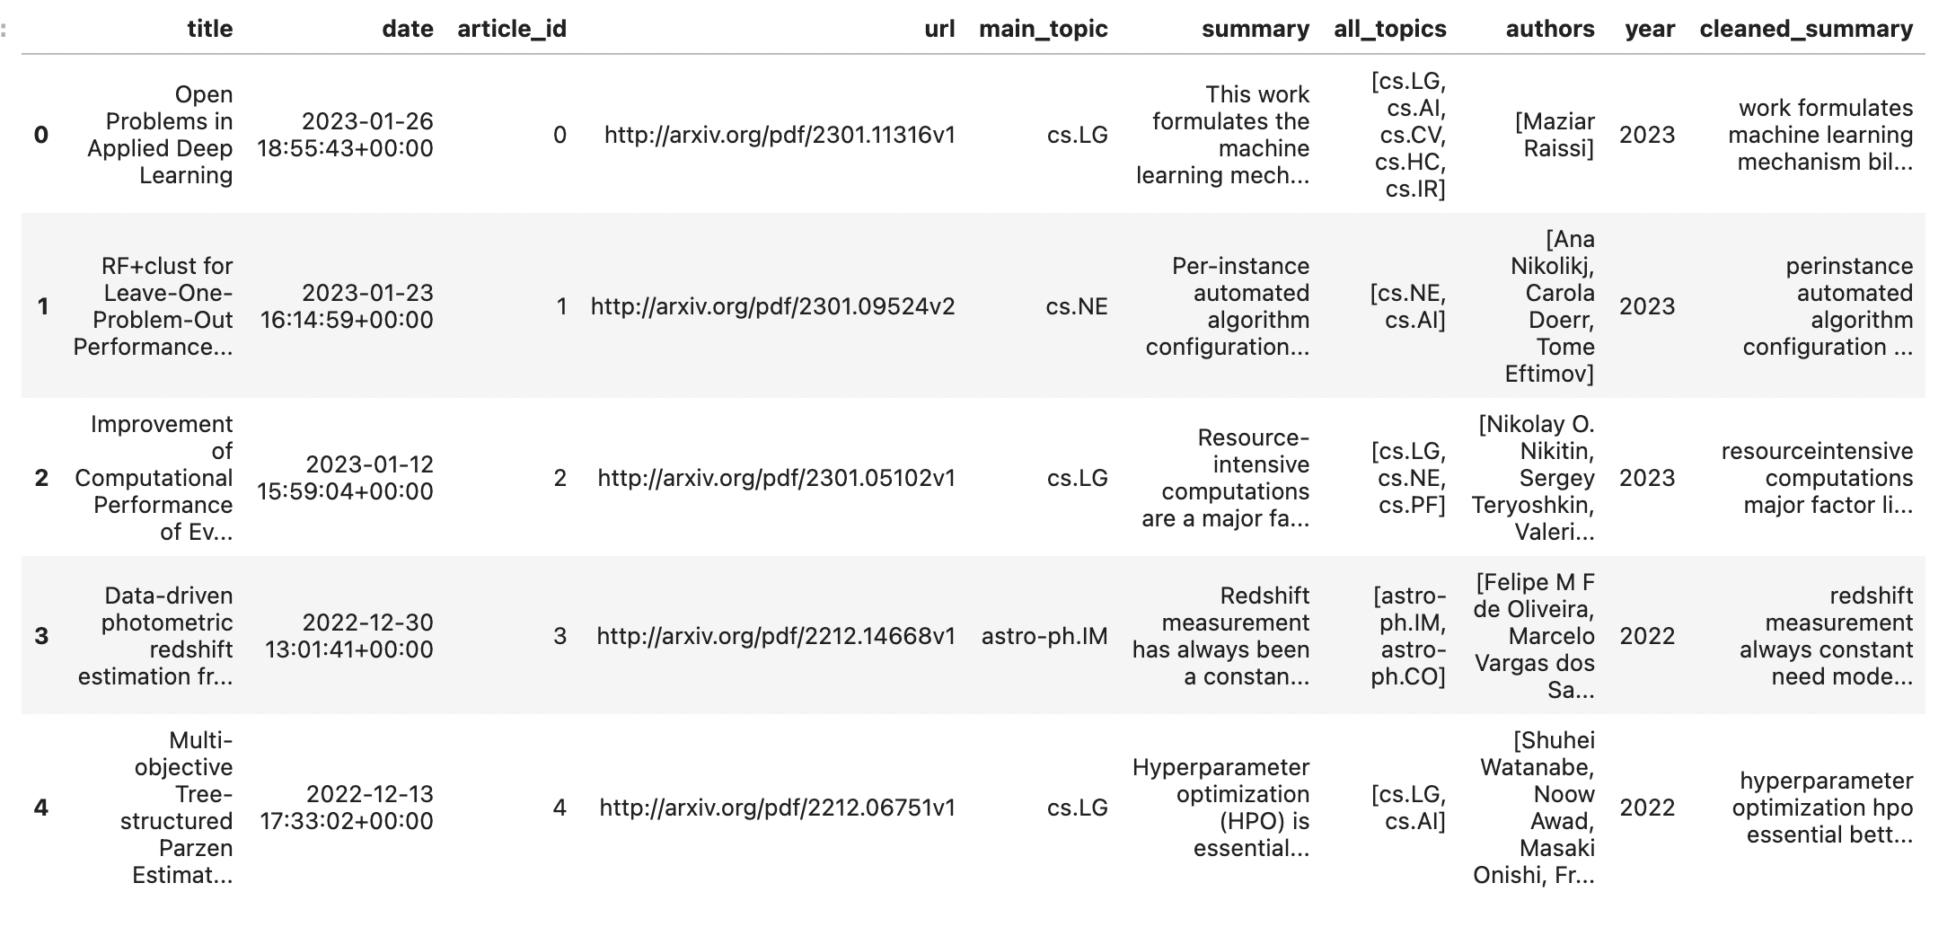The height and width of the screenshot is (936, 1956).
Task: Click the 'main_topic' column header
Action: (x=1043, y=29)
